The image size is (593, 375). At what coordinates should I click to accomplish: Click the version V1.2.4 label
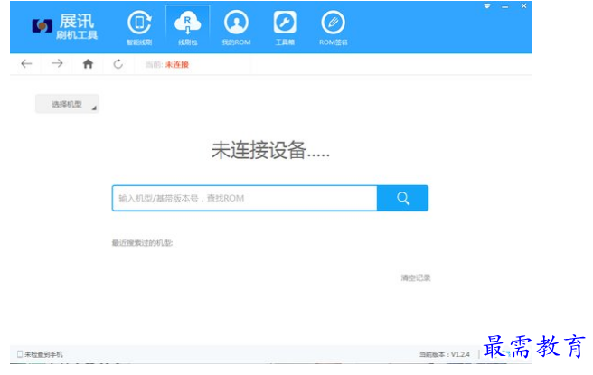[x=445, y=354]
